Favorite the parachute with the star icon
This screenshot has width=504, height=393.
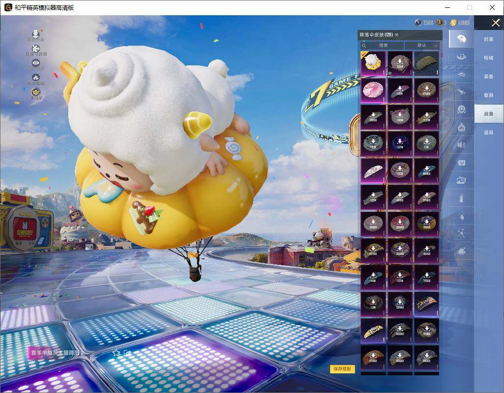pyautogui.click(x=116, y=353)
